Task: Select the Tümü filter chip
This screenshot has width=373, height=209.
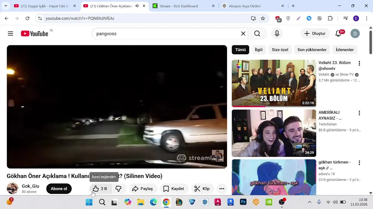Action: coord(240,50)
